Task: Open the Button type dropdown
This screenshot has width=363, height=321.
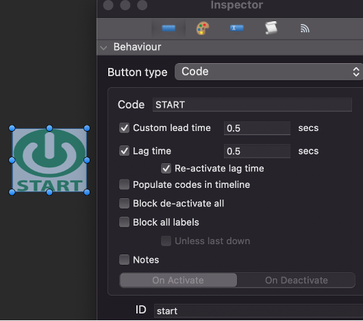Action: [268, 72]
